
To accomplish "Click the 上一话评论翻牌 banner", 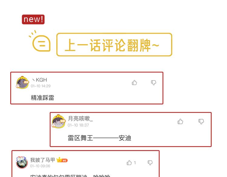I will 114,44.
